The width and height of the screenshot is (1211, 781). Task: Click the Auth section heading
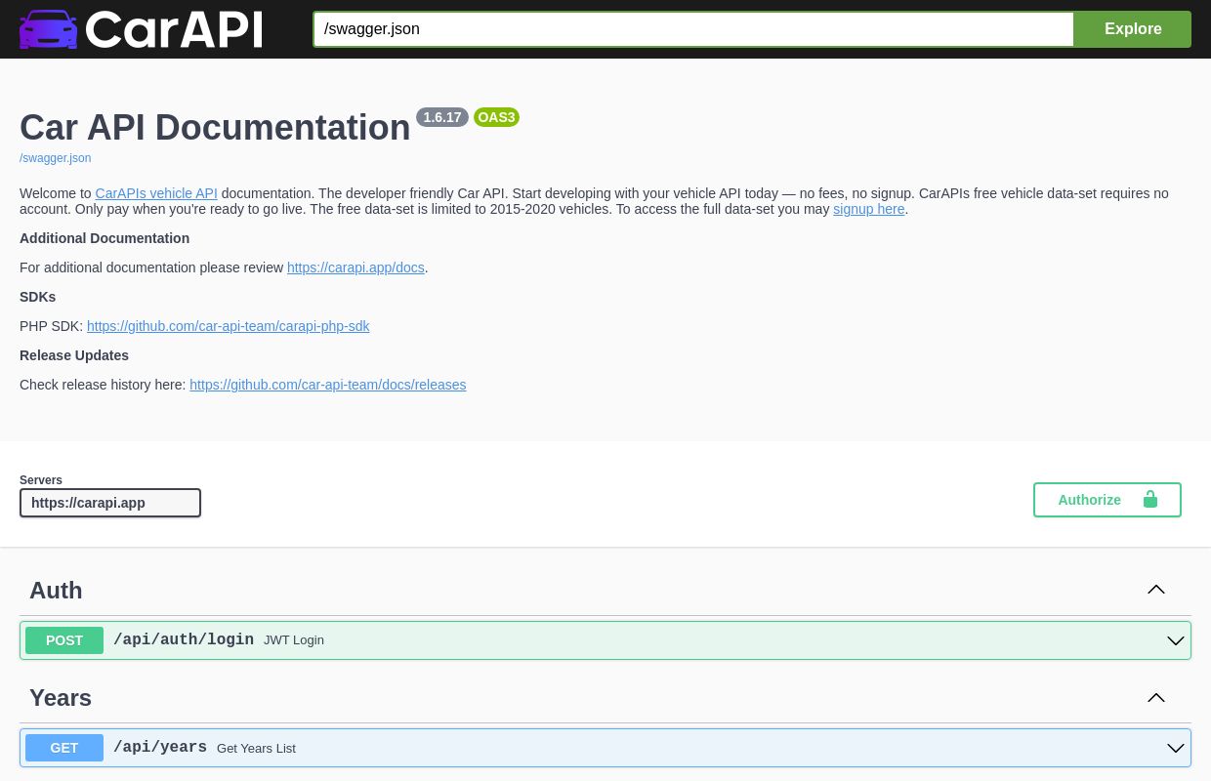pos(56,591)
